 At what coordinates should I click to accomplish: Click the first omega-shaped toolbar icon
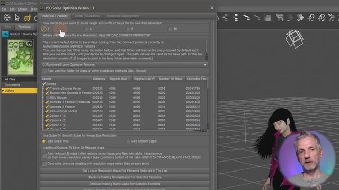311,17
